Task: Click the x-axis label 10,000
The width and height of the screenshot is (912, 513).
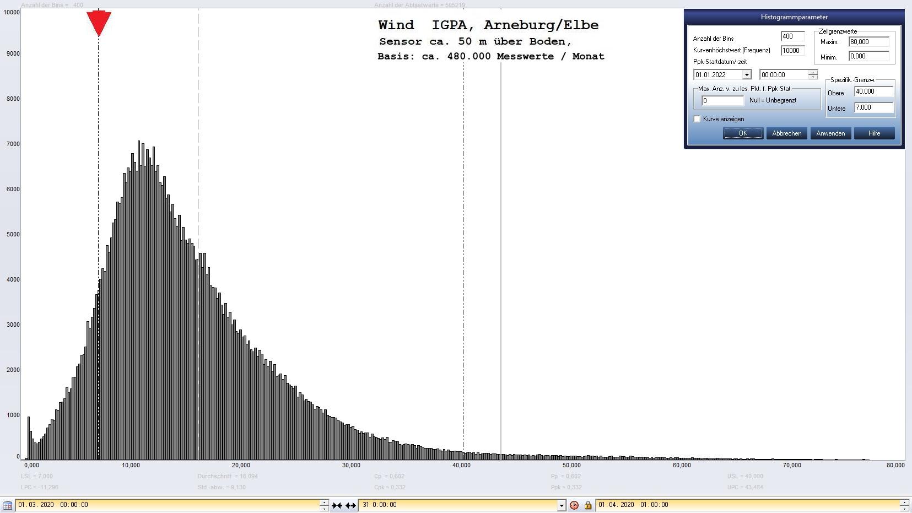Action: pyautogui.click(x=131, y=466)
